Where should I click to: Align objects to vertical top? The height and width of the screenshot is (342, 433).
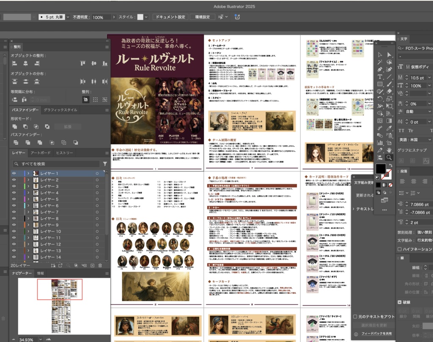[83, 63]
